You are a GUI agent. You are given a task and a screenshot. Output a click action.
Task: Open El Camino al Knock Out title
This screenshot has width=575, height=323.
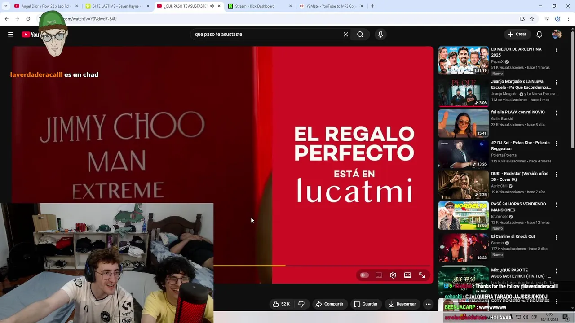(513, 236)
